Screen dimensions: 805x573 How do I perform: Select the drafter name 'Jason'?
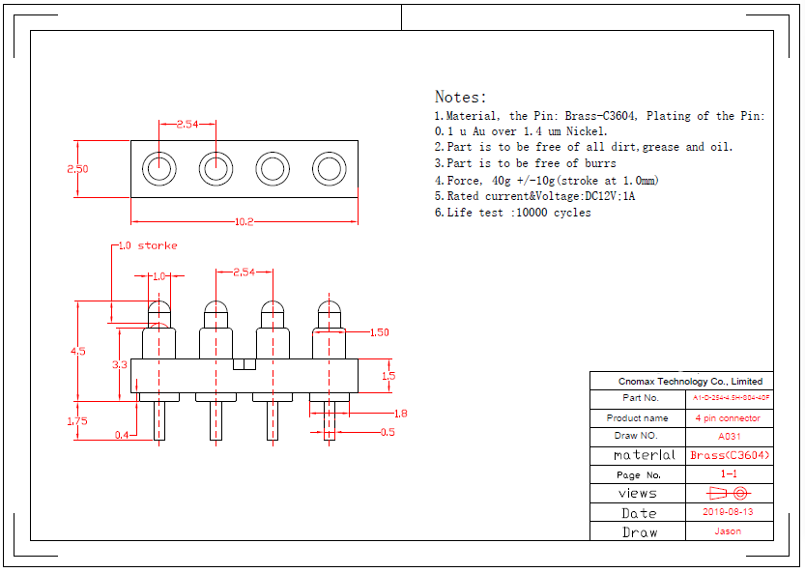pyautogui.click(x=728, y=531)
